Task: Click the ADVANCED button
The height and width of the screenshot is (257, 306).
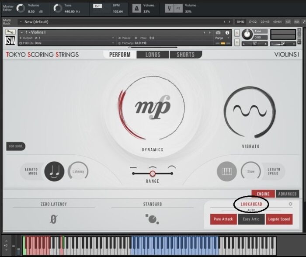Action: pos(288,194)
